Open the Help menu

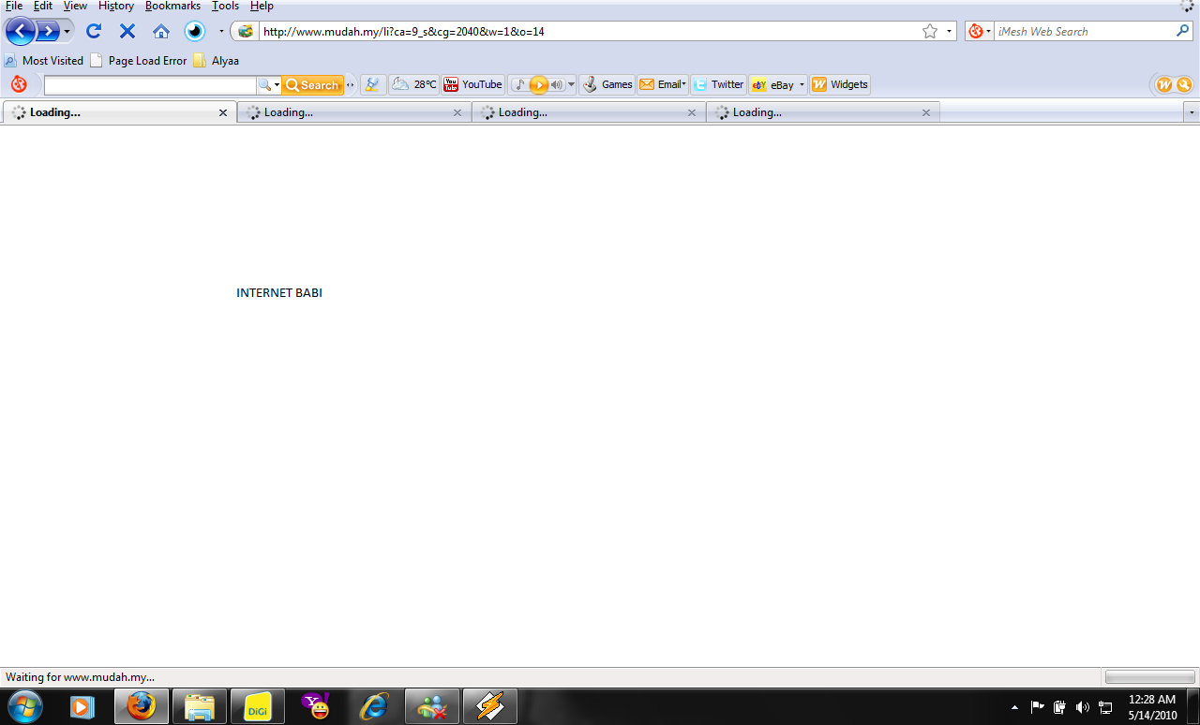[262, 6]
